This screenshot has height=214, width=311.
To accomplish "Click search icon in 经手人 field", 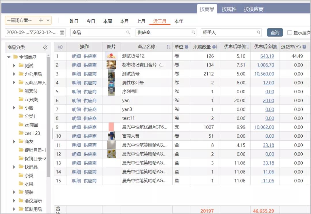I will tap(259, 33).
